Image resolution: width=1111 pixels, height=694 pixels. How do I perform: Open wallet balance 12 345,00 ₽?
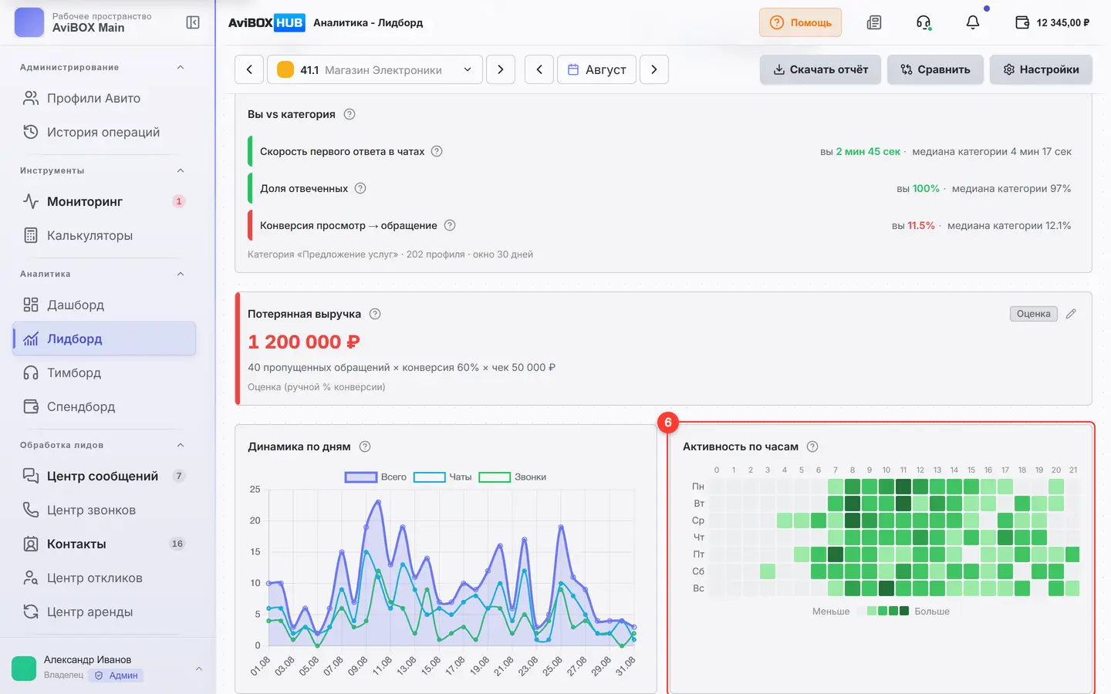coord(1052,22)
